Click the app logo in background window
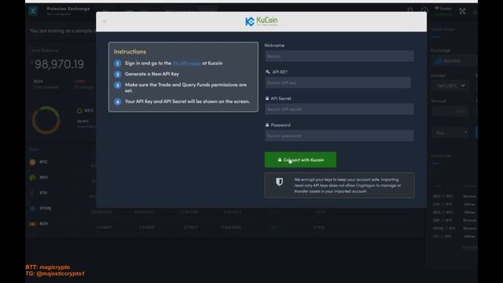 point(33,11)
